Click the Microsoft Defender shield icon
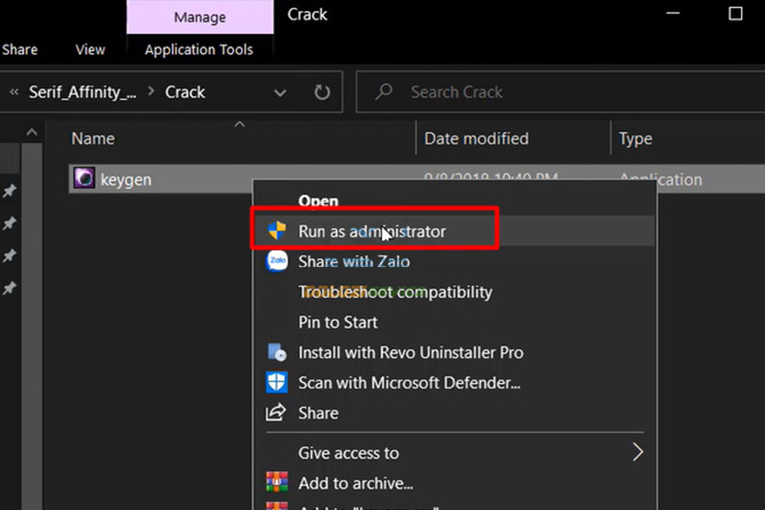This screenshot has height=510, width=765. click(276, 382)
